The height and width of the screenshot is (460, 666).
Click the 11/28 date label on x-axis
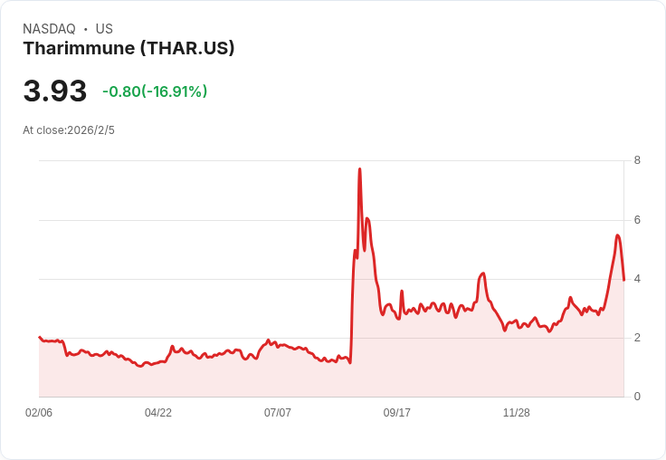[516, 412]
